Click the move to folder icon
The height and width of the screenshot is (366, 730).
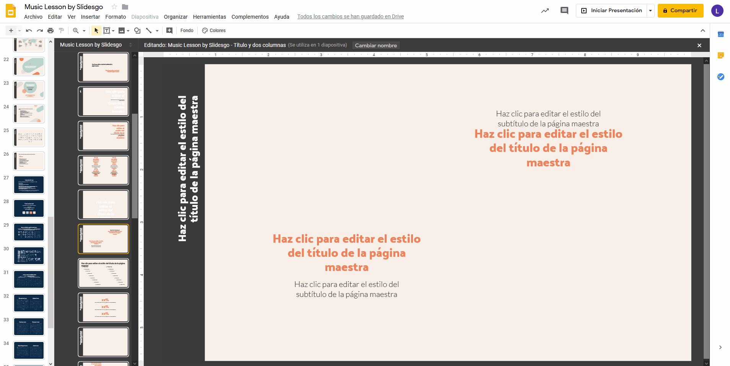(x=125, y=7)
